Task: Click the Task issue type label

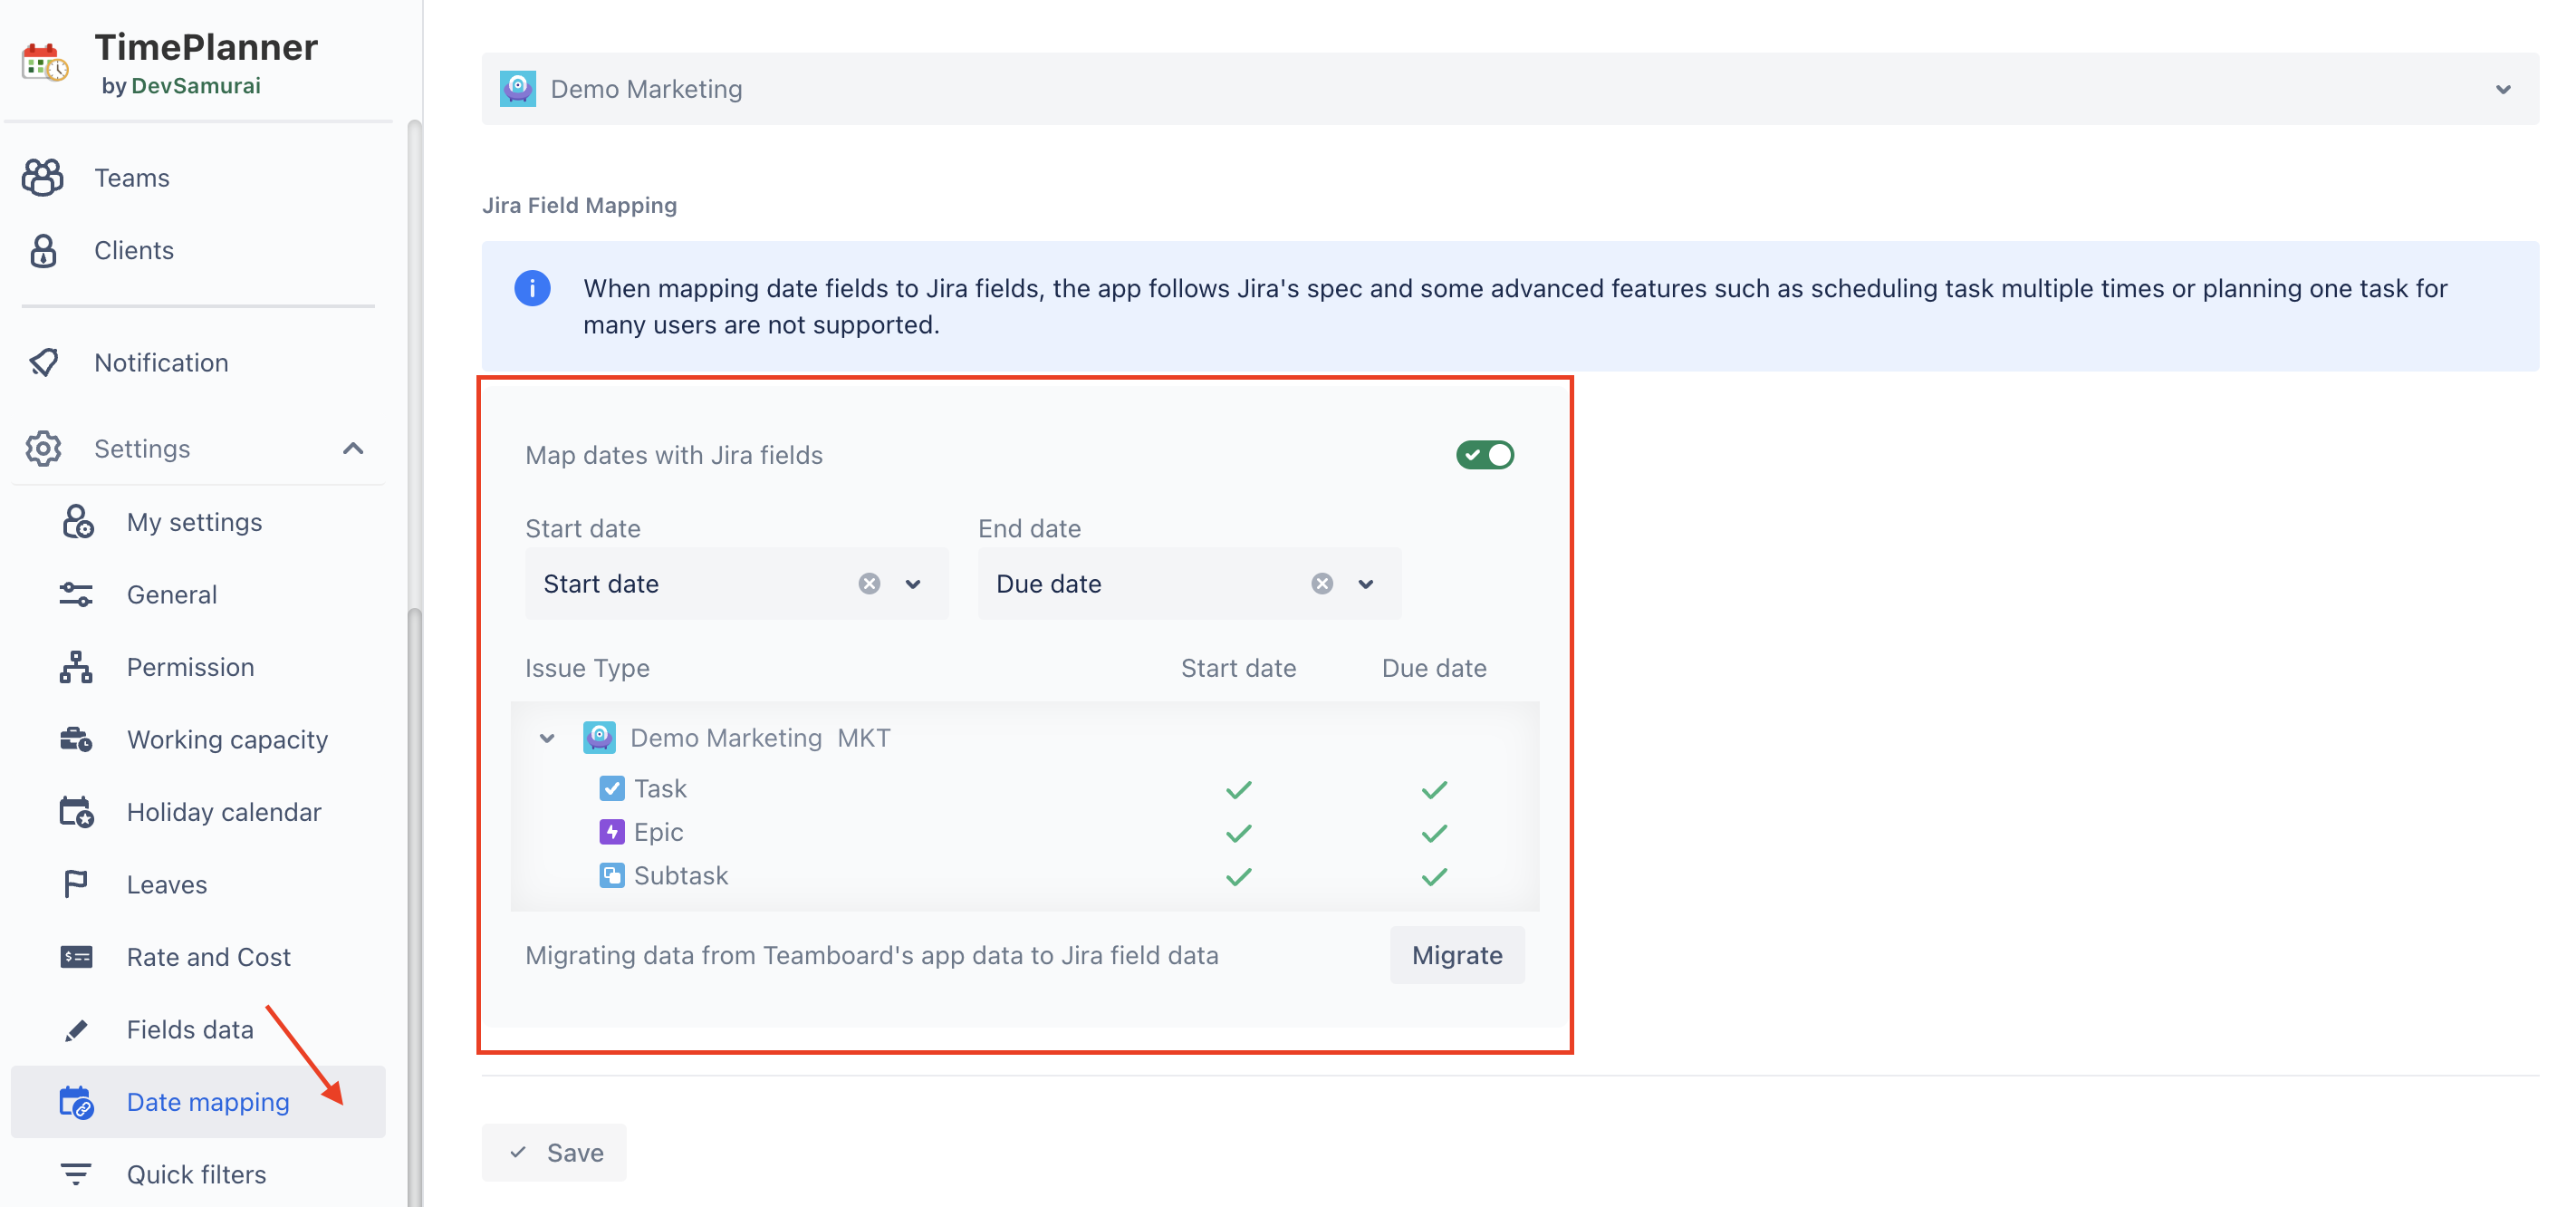Action: (660, 788)
